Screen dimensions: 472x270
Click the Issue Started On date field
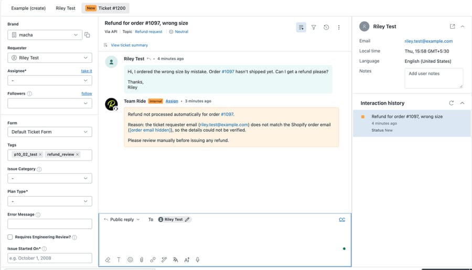[x=50, y=258]
